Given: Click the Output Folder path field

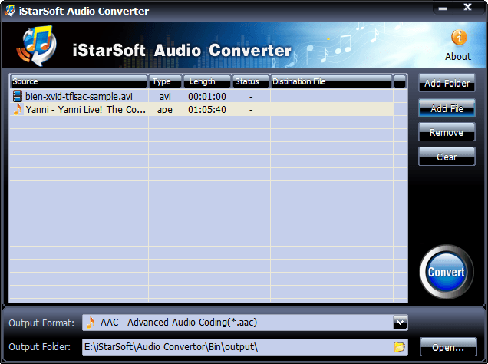Looking at the screenshot, I should tap(238, 347).
